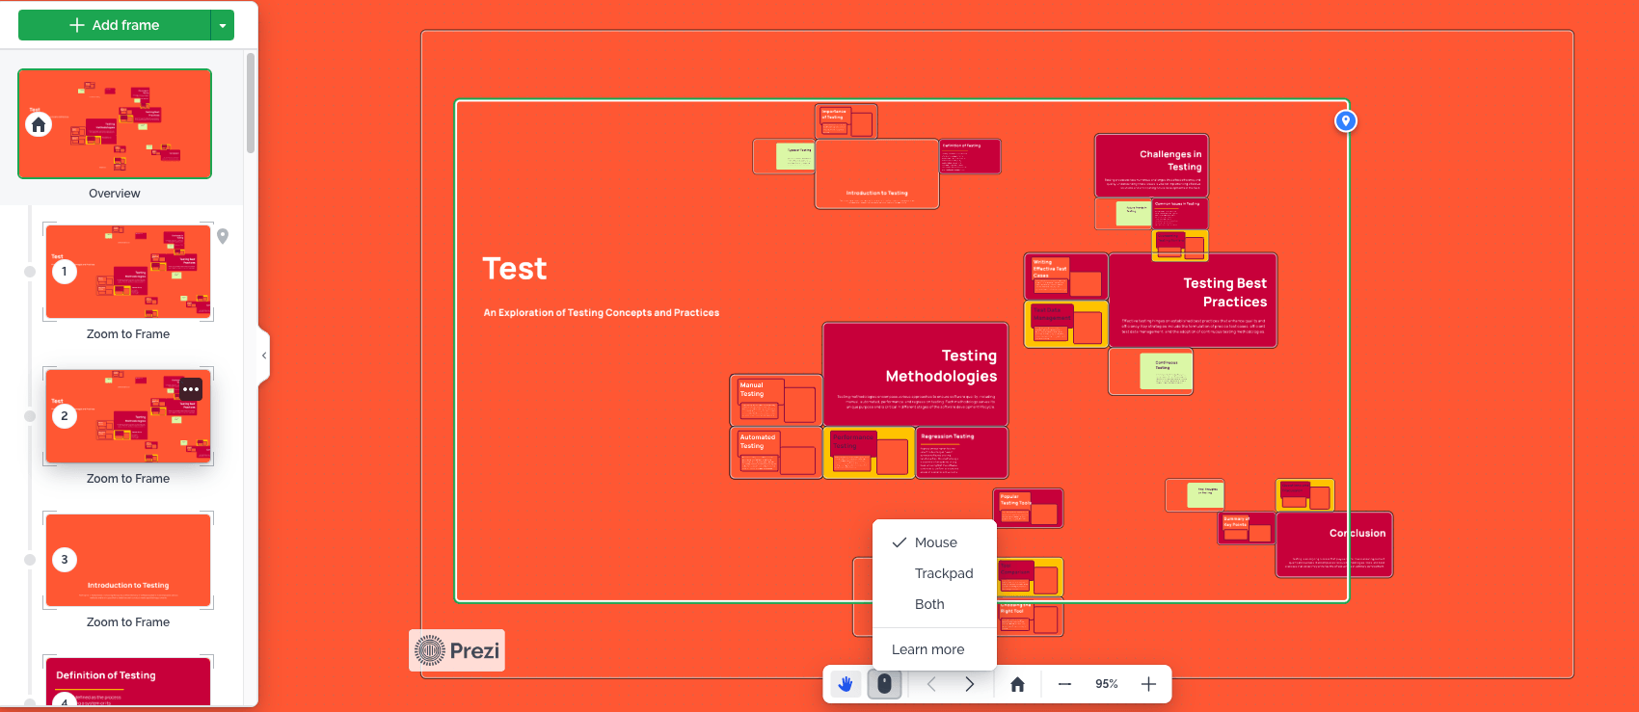Go to next path step arrow
Viewport: 1639px width, 712px height.
970,684
